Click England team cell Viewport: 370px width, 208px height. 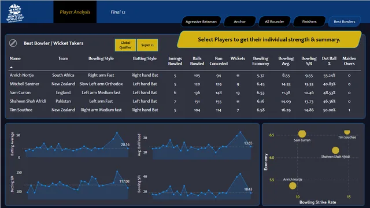(x=63, y=92)
